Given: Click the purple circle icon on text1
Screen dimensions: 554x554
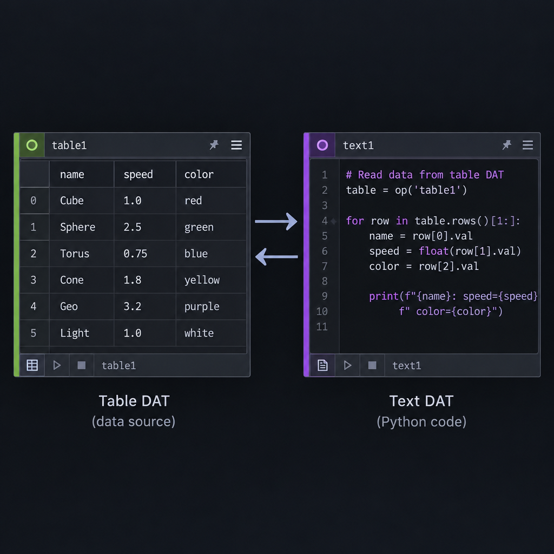Looking at the screenshot, I should [x=322, y=145].
